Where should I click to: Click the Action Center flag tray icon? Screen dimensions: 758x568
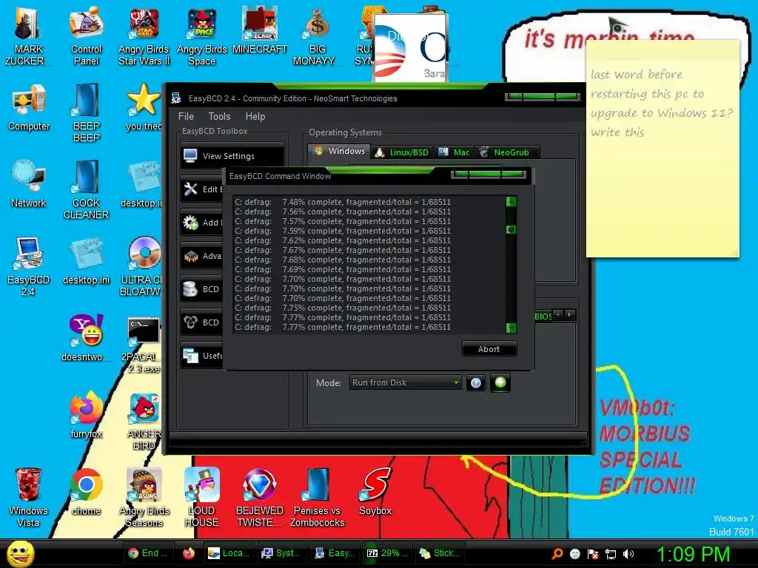[x=593, y=554]
